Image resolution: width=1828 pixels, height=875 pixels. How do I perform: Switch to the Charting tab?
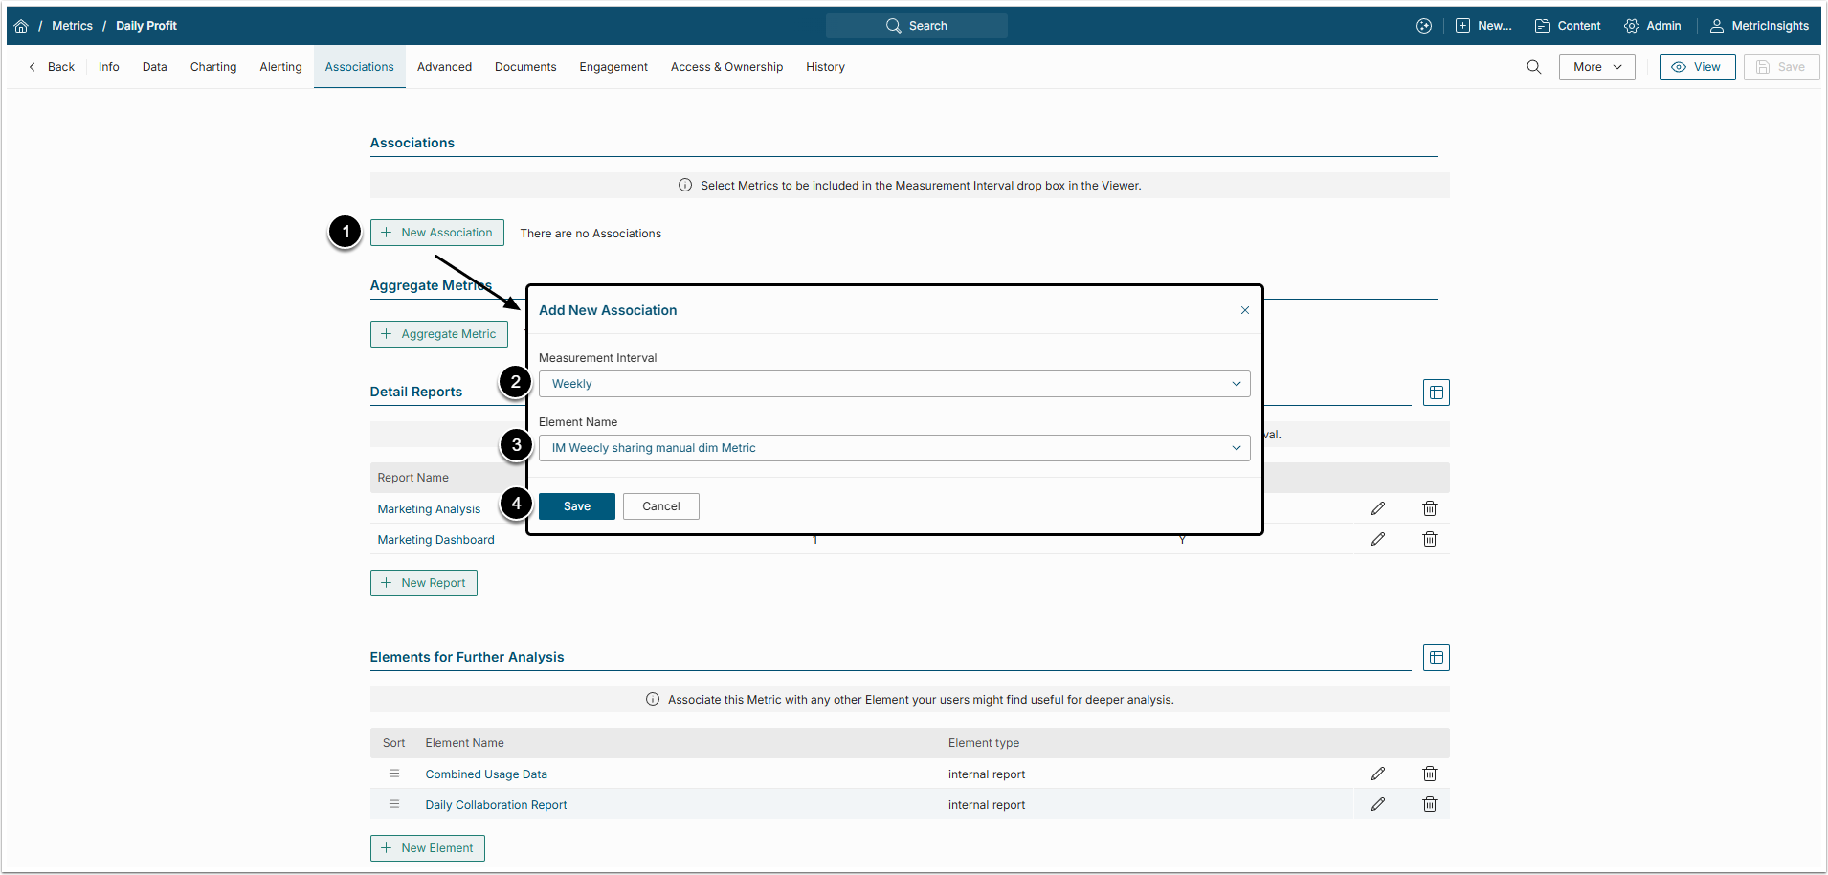pos(213,67)
